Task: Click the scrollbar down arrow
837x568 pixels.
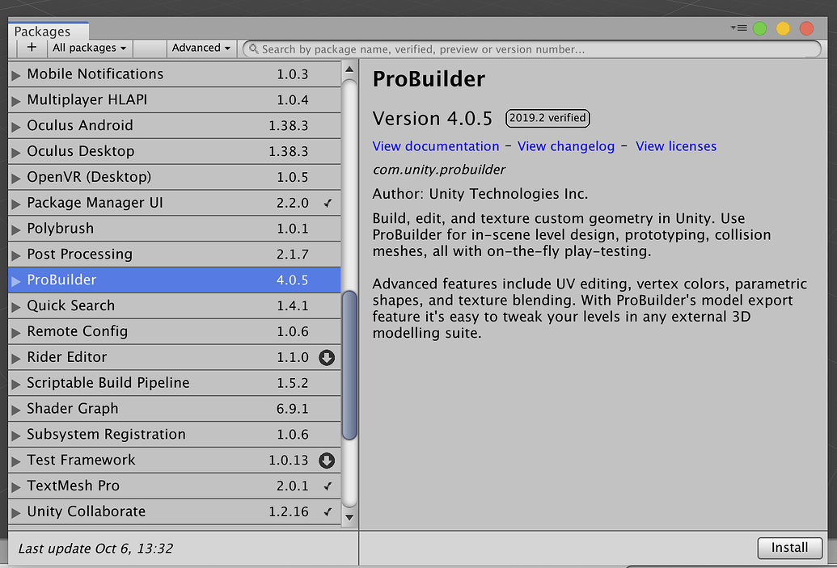Action: pyautogui.click(x=349, y=517)
